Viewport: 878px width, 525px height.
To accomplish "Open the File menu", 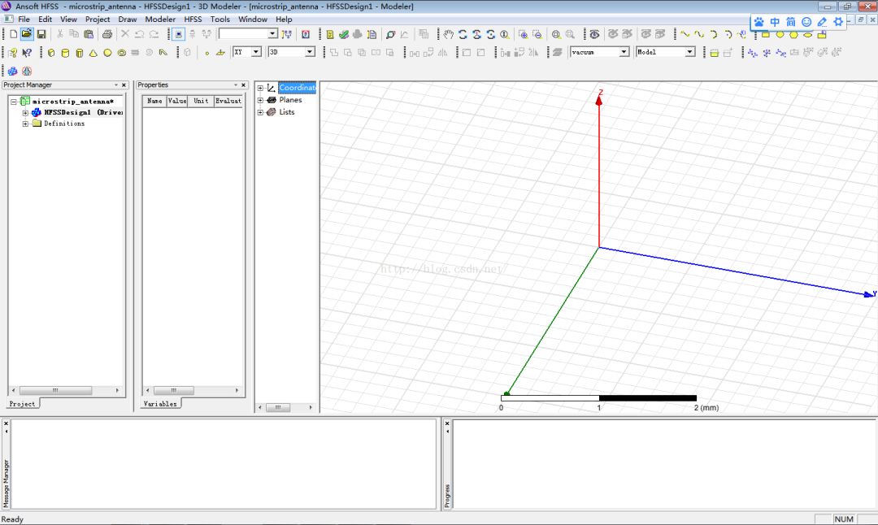I will (24, 19).
